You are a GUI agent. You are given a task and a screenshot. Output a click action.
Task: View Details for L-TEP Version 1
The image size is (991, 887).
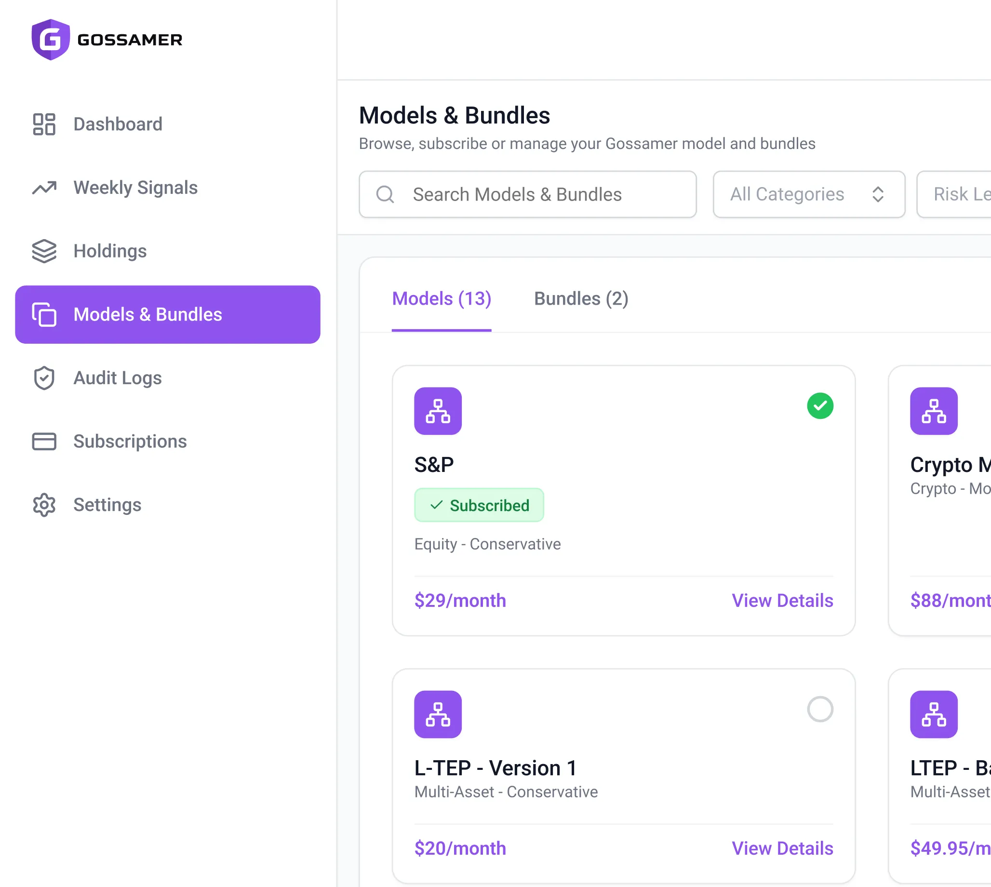[x=782, y=848]
